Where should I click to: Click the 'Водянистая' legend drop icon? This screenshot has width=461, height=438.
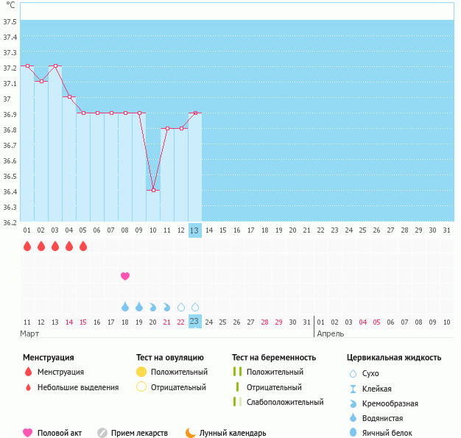click(x=353, y=418)
